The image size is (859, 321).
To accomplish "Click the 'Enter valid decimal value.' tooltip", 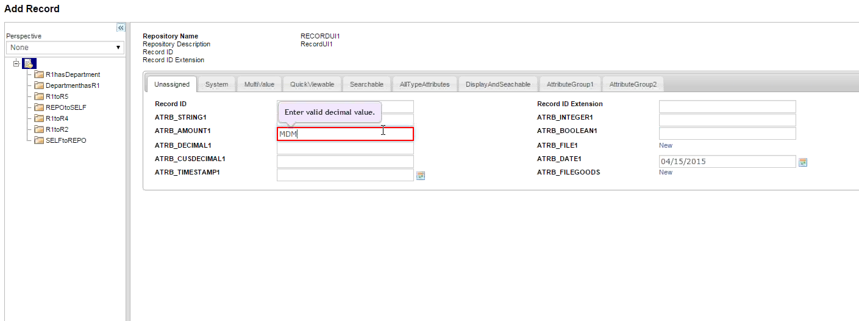I will [x=330, y=112].
